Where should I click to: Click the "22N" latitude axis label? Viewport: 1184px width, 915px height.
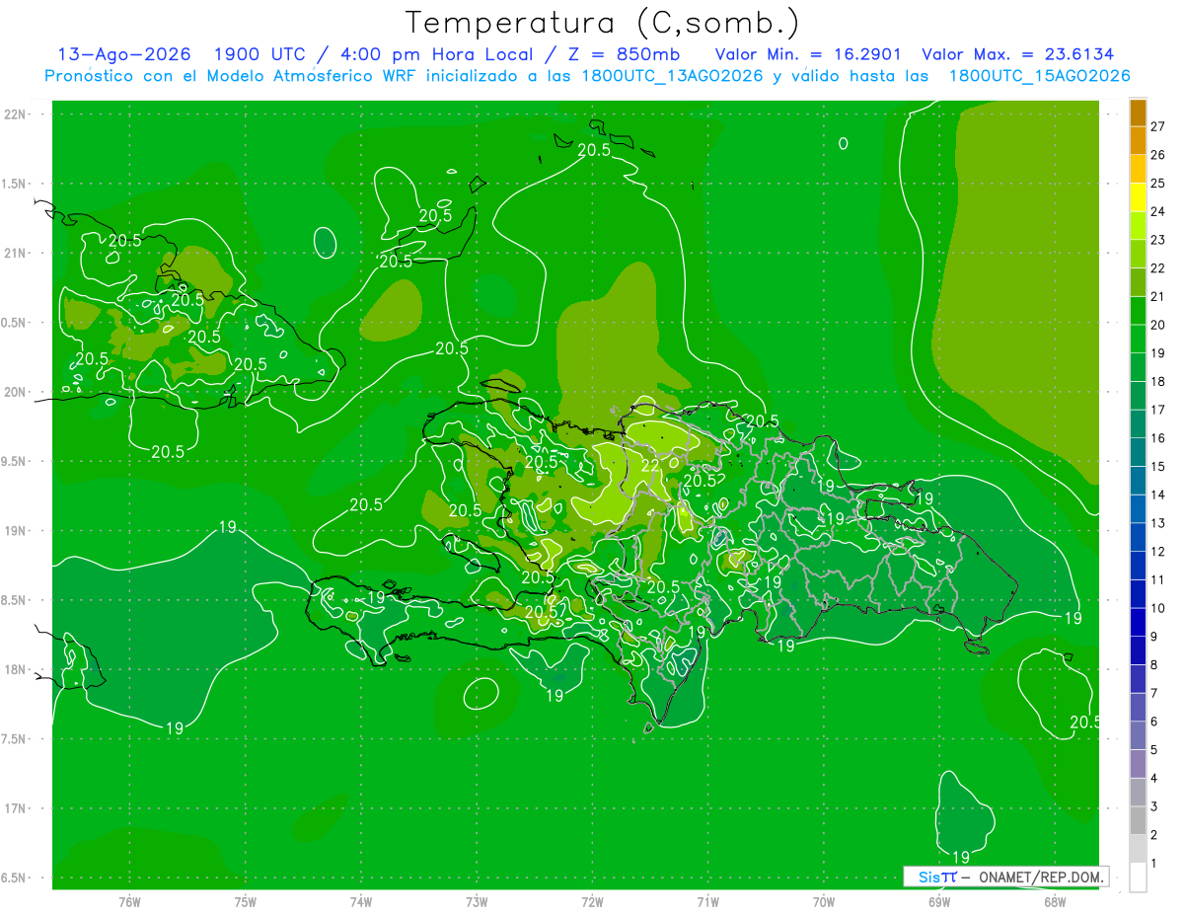point(17,114)
